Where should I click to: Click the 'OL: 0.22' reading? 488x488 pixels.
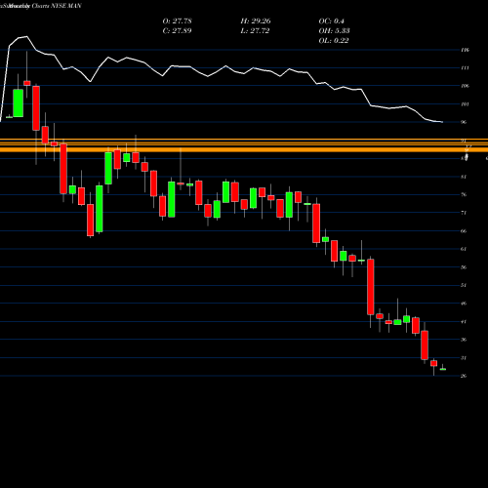coord(334,41)
